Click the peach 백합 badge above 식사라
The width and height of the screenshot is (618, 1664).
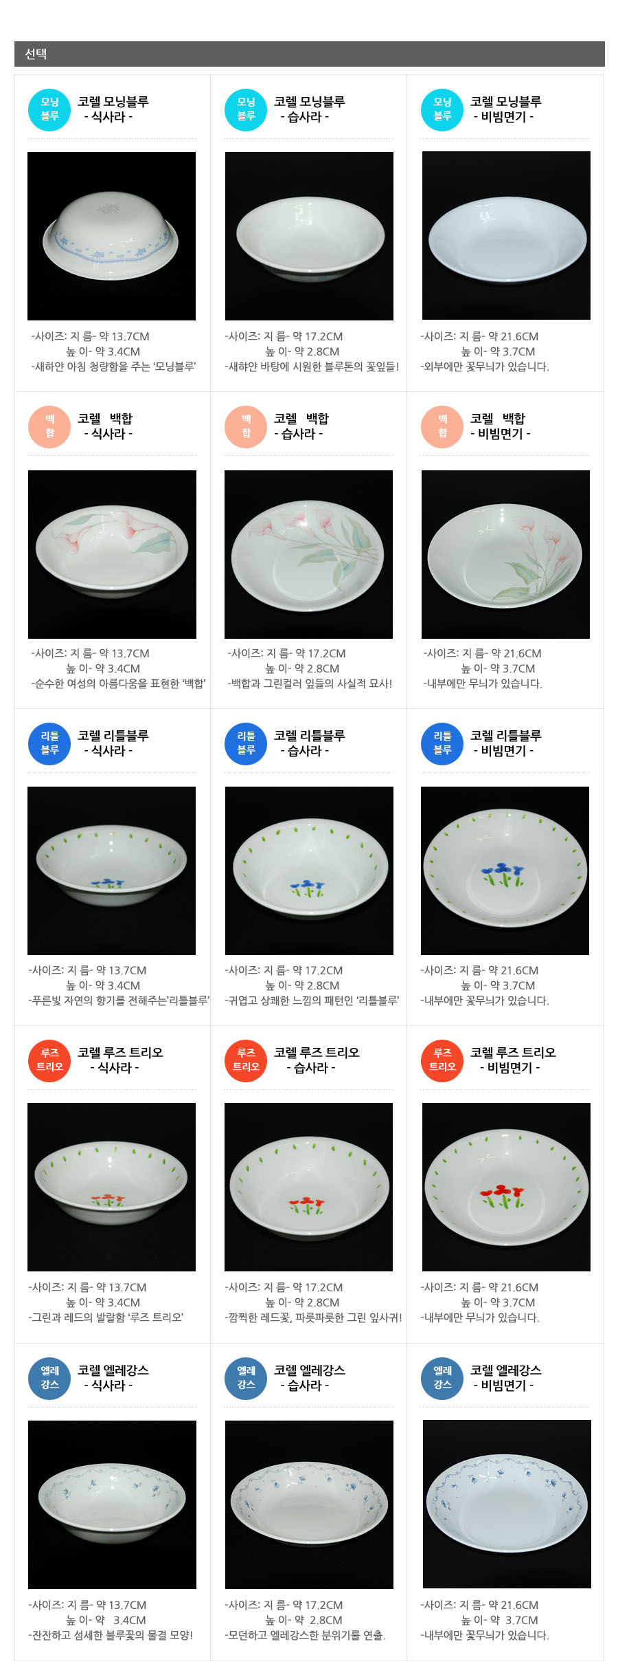coord(49,426)
